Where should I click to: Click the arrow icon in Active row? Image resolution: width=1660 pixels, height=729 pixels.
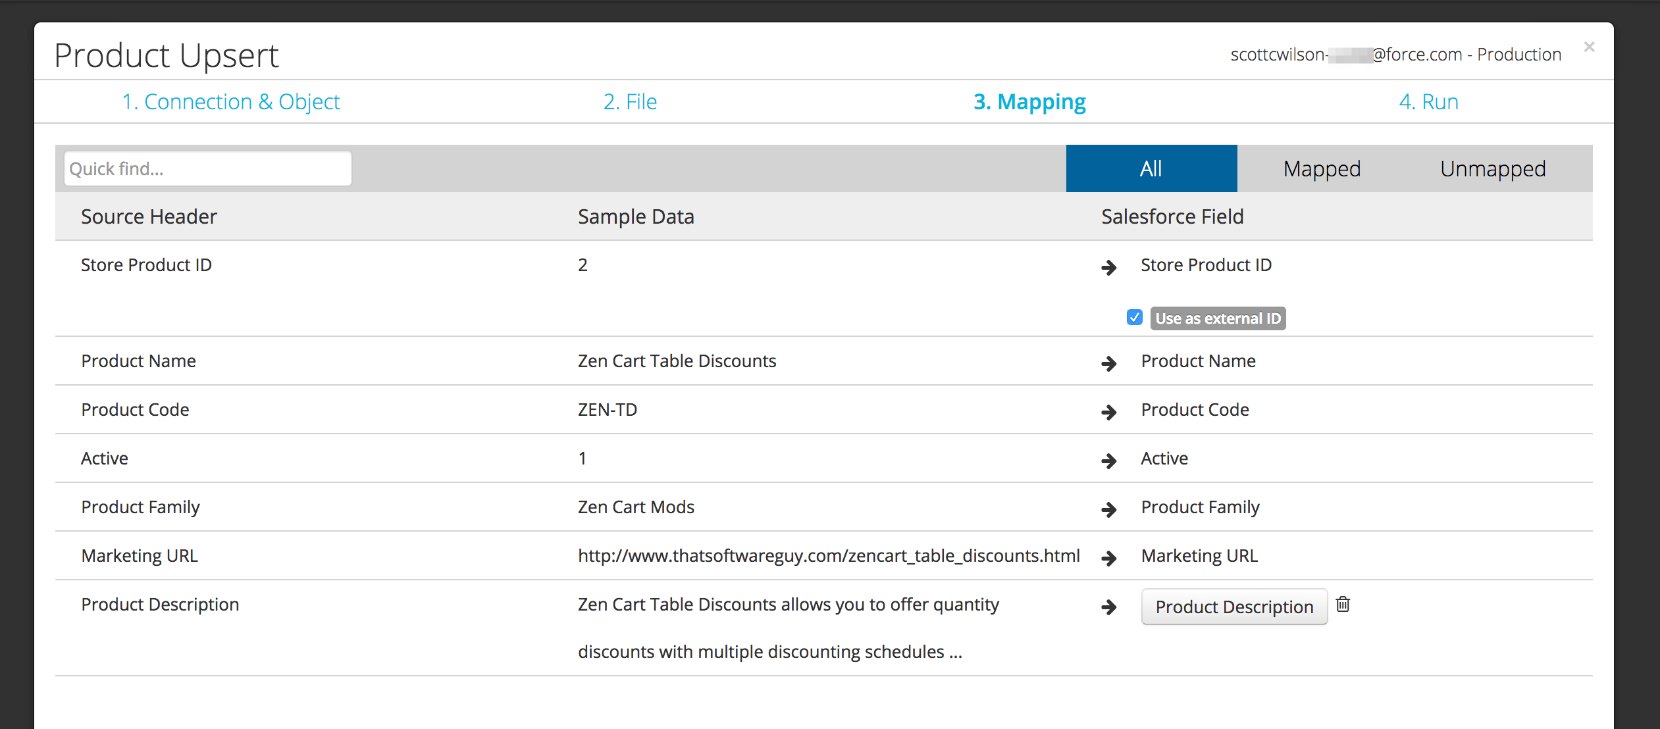[1109, 461]
